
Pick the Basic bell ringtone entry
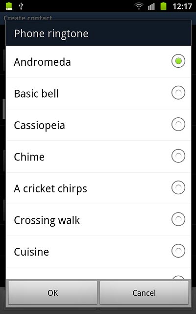[x=98, y=93]
